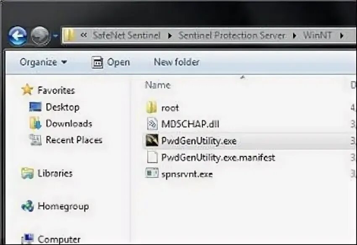The image size is (357, 245).
Task: Click the Recent Places icon
Action: (x=36, y=140)
